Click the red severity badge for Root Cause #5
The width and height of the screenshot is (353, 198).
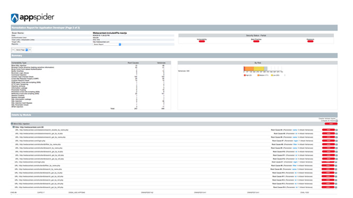point(329,133)
